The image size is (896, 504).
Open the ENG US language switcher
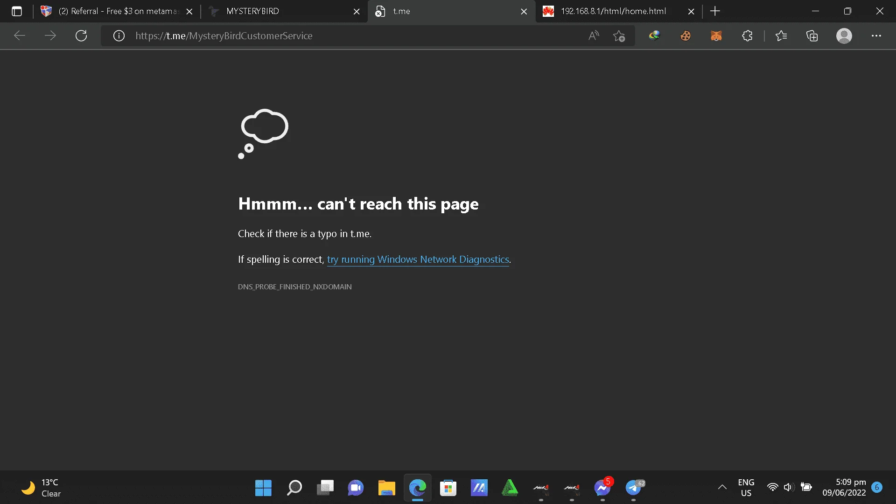[746, 488]
